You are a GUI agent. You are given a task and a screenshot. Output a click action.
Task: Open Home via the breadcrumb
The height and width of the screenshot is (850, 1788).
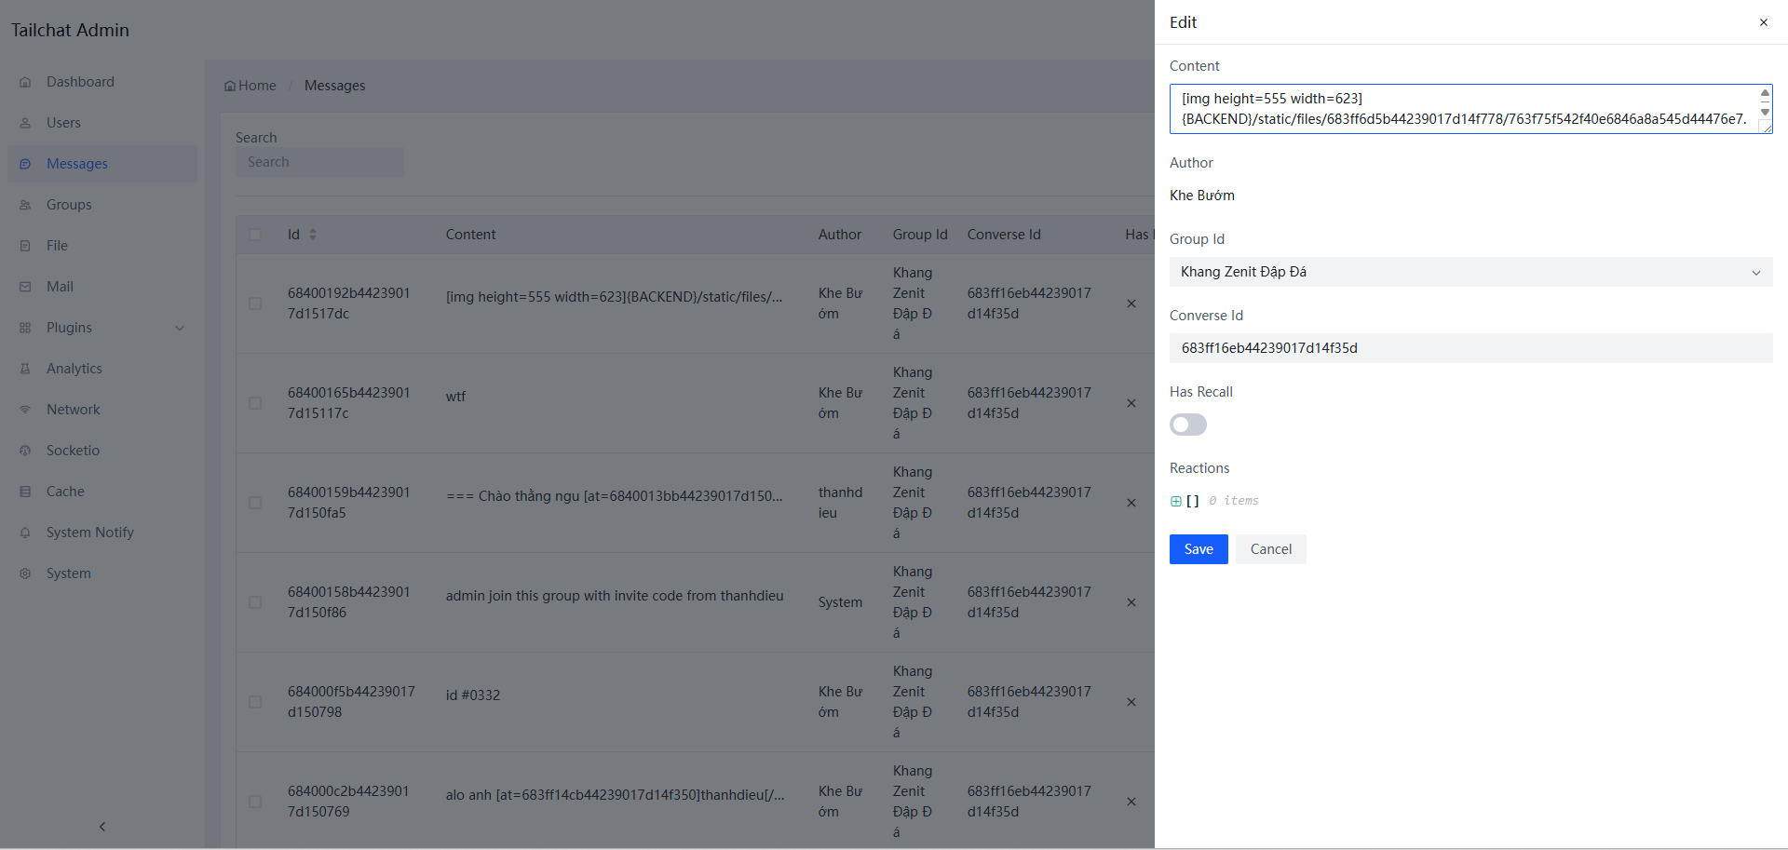point(250,85)
